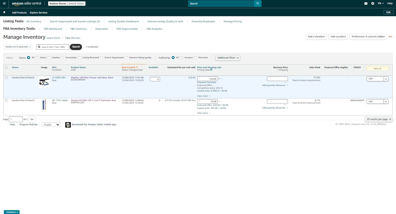This screenshot has height=214, width=396.
Task: Open the mail messages icon
Action: [x=366, y=4]
